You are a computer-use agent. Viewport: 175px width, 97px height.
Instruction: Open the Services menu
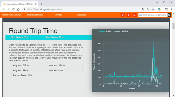[58, 15]
